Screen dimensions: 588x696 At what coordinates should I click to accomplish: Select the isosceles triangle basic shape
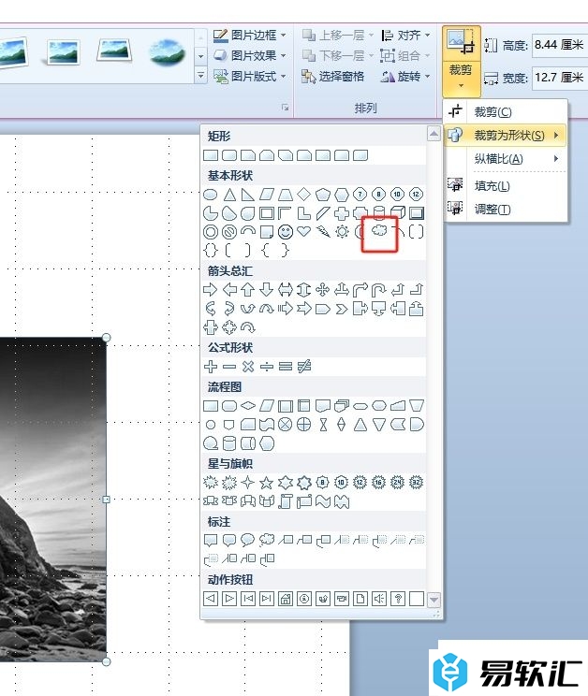[x=229, y=195]
